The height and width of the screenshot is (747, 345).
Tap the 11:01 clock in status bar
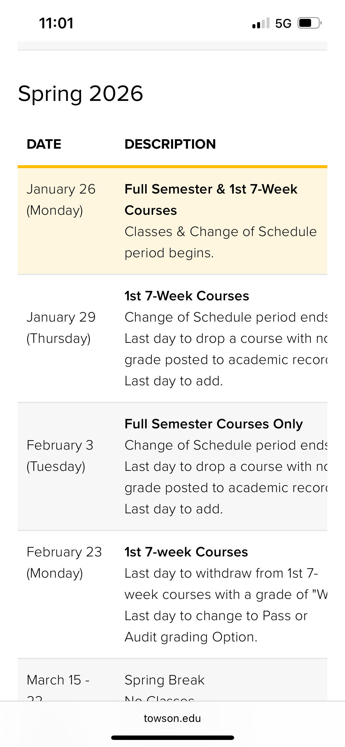[x=56, y=23]
